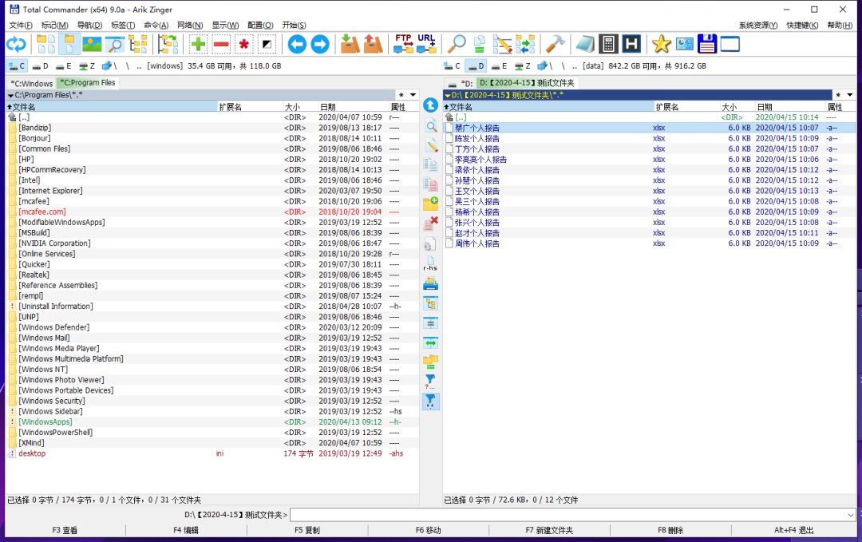The width and height of the screenshot is (862, 542).
Task: Click new folder icon in middle bar
Action: [430, 204]
